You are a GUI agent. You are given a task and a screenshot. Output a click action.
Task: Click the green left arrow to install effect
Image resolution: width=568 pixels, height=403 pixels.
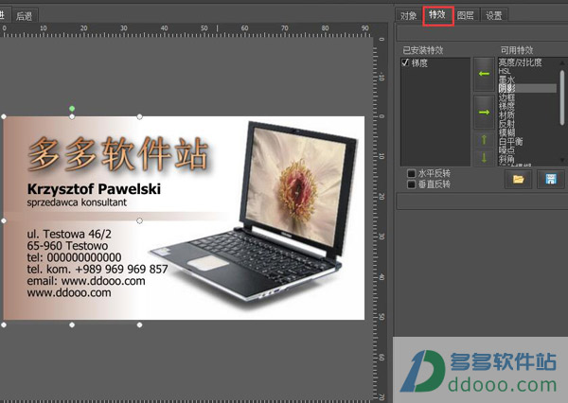(485, 74)
